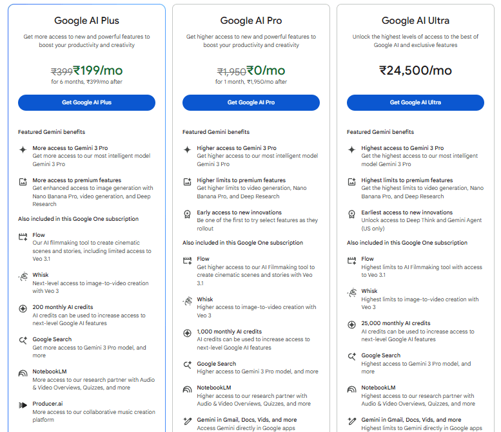The height and width of the screenshot is (432, 501).
Task: Click the ₹24,500/mo price in AI Ultra
Action: pyautogui.click(x=415, y=70)
